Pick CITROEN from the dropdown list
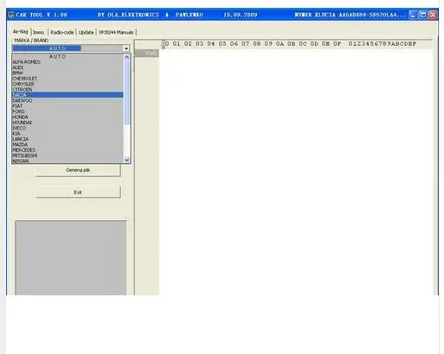Image resolution: width=444 pixels, height=354 pixels. pyautogui.click(x=68, y=90)
